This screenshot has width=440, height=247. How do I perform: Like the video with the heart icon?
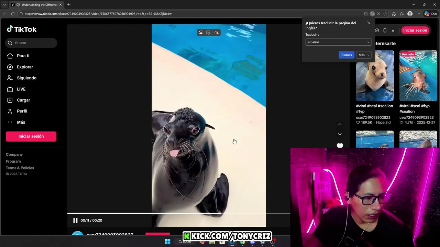point(340,145)
